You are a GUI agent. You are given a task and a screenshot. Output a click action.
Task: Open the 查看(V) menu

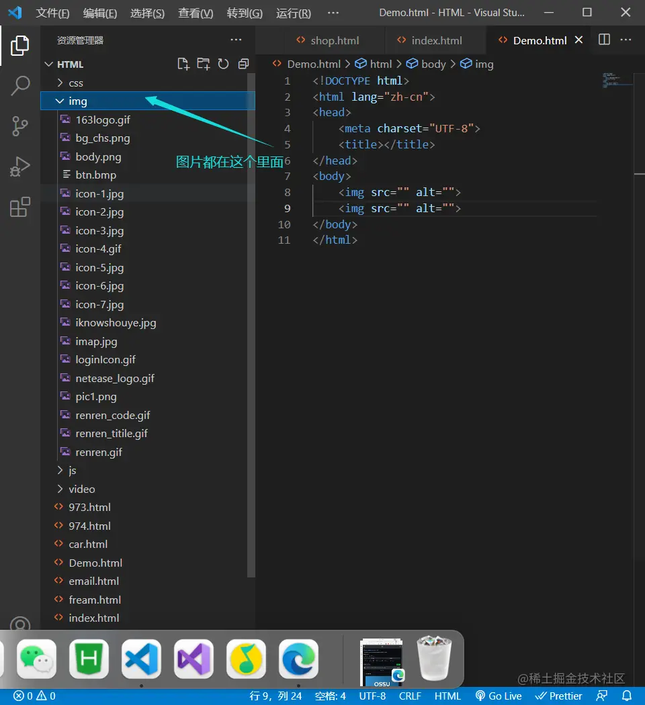tap(196, 13)
